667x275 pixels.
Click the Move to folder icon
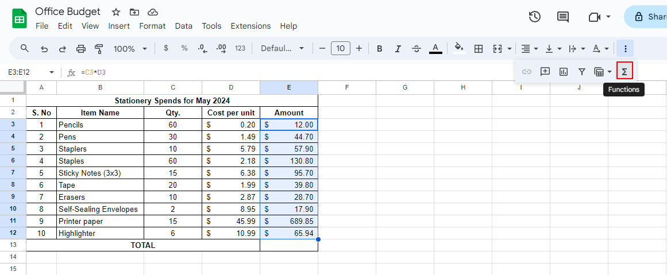134,12
